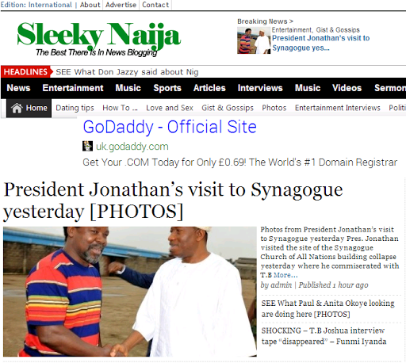Screen dimensions: 406x363
Task: Open the Gist & Gossips tab
Action: coord(228,108)
